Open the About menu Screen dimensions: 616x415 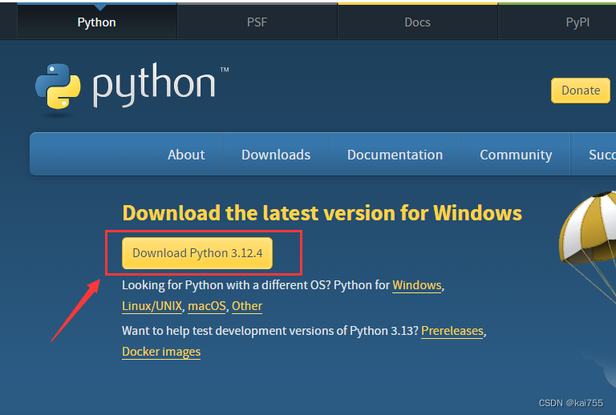tap(186, 155)
